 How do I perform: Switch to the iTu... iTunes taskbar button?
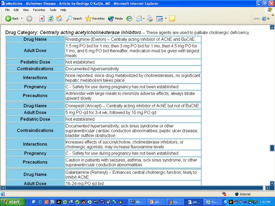click(x=212, y=202)
